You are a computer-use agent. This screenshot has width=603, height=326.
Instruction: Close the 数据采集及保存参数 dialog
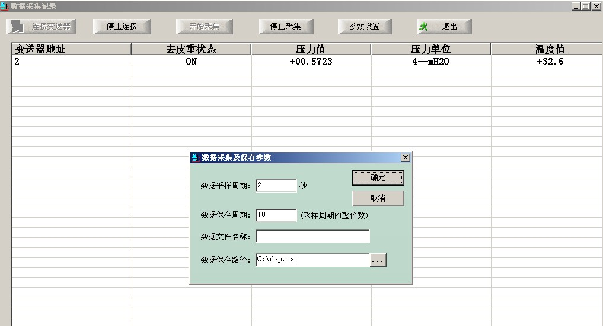406,158
